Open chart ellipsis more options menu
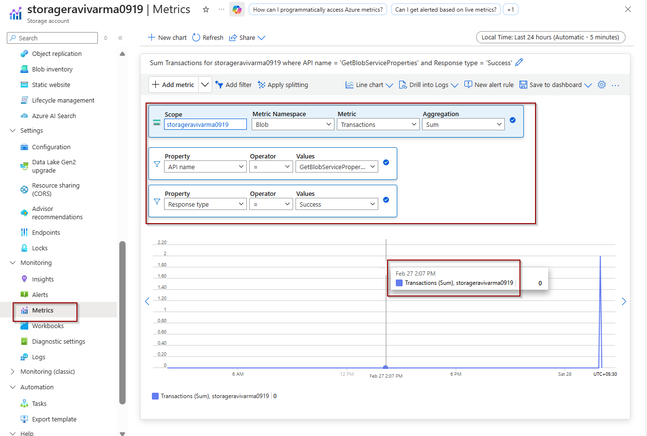This screenshot has height=436, width=647. pos(615,85)
